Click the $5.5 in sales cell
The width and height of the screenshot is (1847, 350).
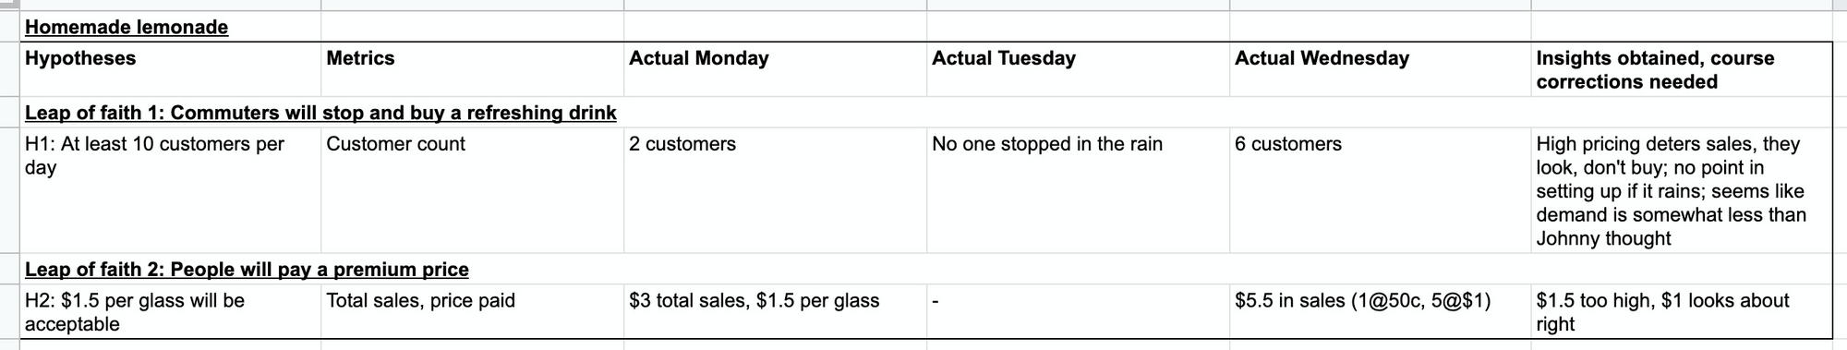[x=1380, y=311]
